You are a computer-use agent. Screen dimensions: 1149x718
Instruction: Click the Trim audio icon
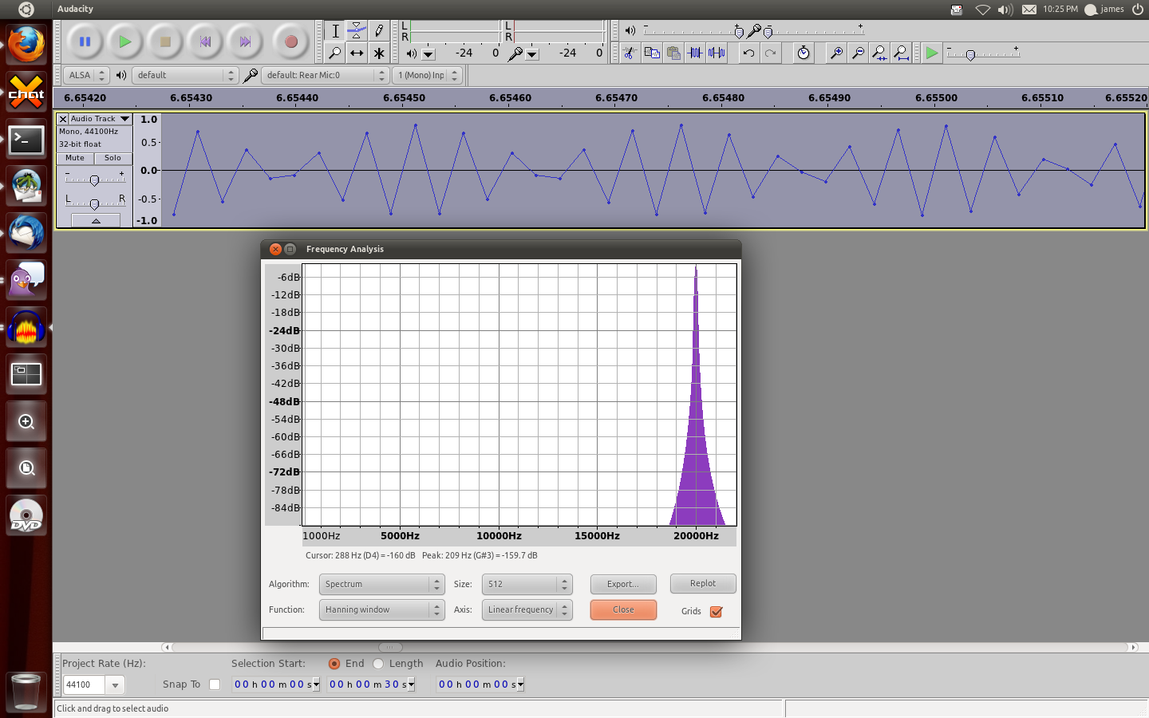coord(695,53)
